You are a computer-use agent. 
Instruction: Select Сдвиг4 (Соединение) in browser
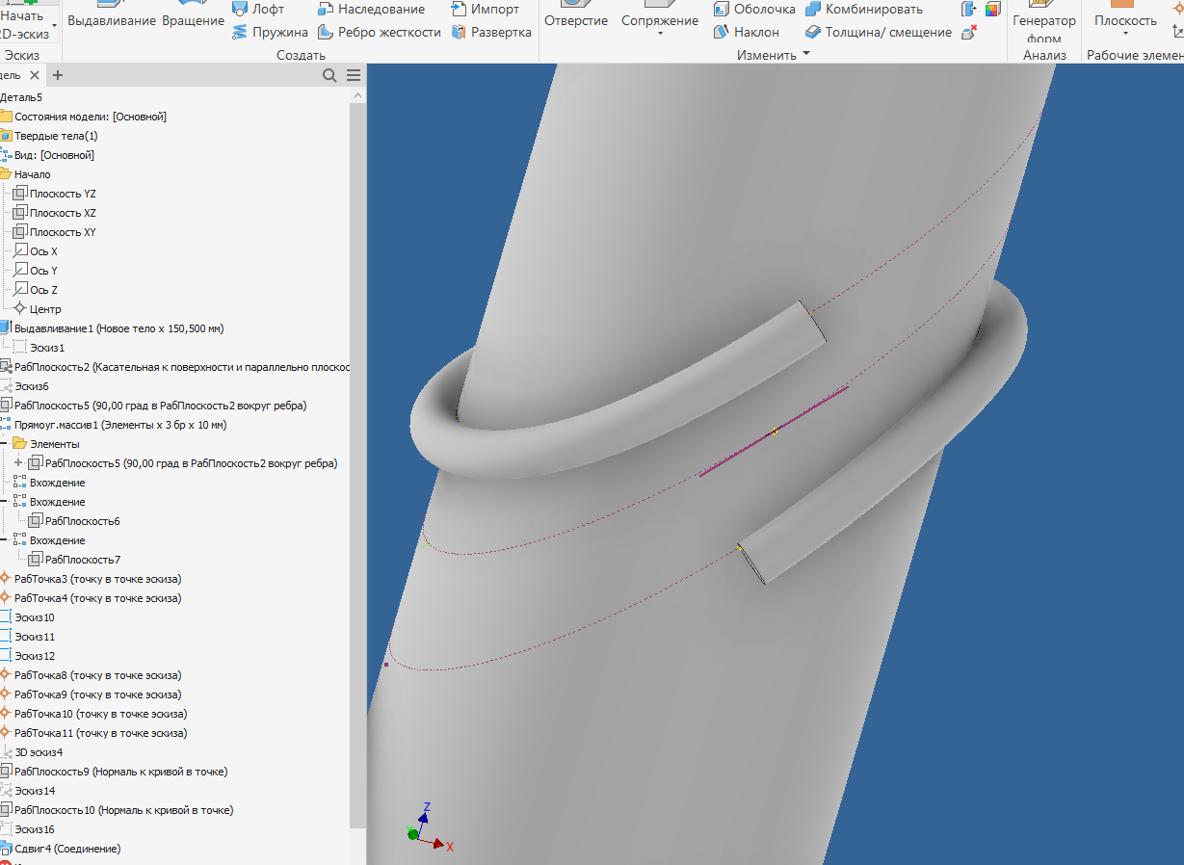(x=67, y=848)
